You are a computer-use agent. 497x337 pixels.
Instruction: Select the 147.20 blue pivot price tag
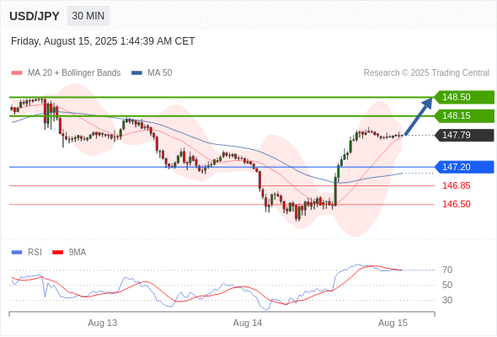click(x=464, y=167)
